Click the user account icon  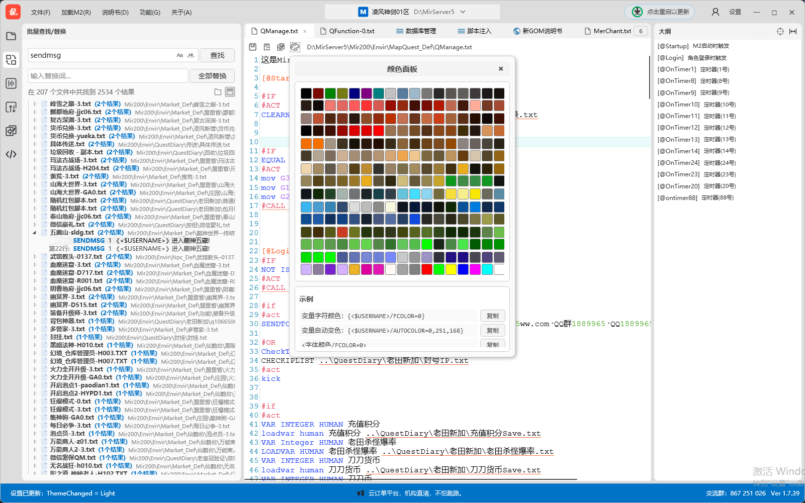coord(715,12)
